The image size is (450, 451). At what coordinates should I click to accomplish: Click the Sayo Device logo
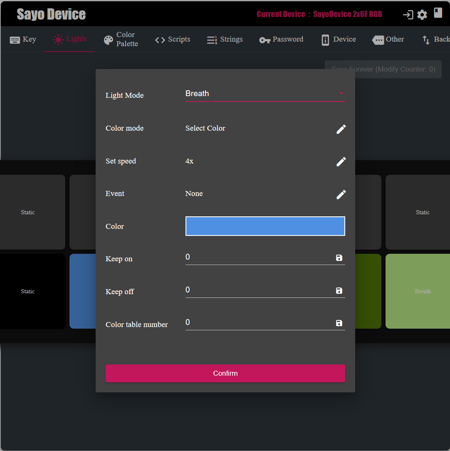(51, 14)
